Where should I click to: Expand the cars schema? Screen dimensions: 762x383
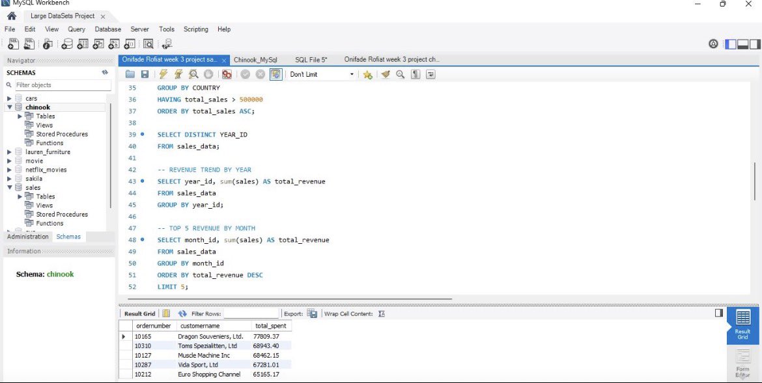tap(9, 99)
